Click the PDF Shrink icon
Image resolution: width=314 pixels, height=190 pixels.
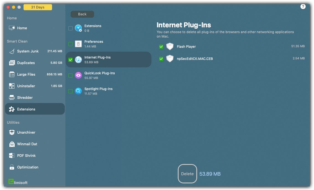[x=12, y=156]
